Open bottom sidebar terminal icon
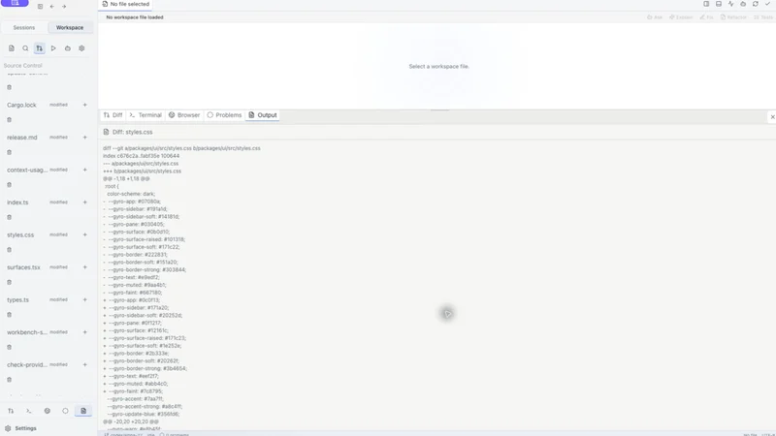The image size is (776, 436). 29,411
